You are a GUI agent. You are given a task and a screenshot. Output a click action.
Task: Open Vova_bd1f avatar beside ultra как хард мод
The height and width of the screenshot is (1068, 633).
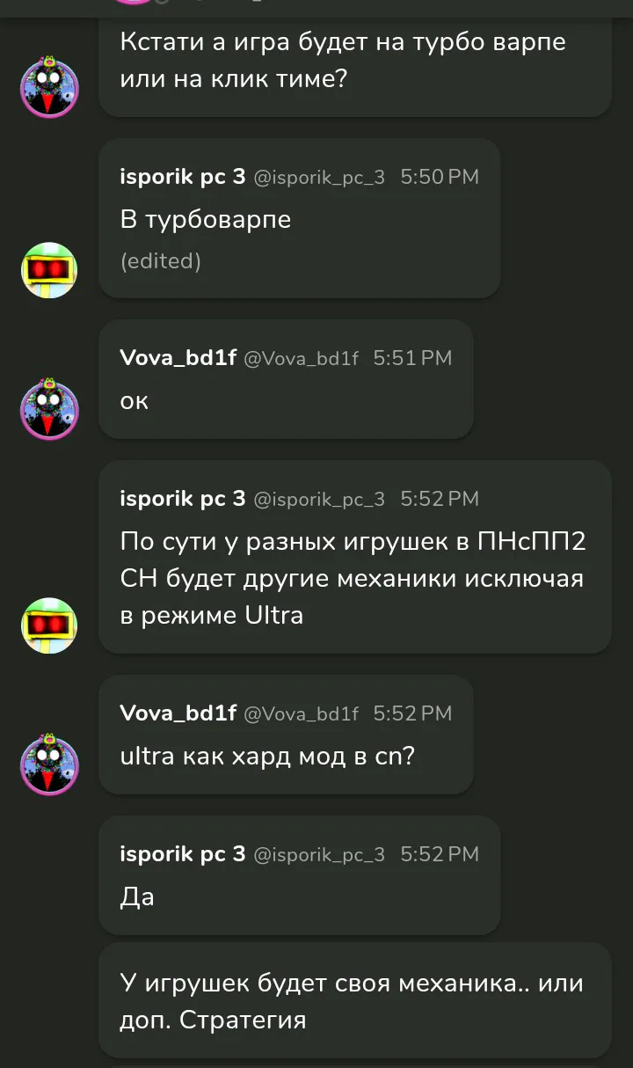coord(49,766)
